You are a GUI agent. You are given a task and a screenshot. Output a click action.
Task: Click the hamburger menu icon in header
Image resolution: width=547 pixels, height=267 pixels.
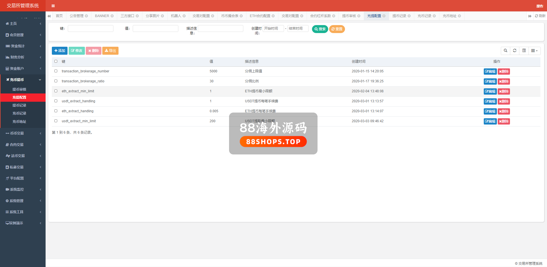[x=53, y=6]
